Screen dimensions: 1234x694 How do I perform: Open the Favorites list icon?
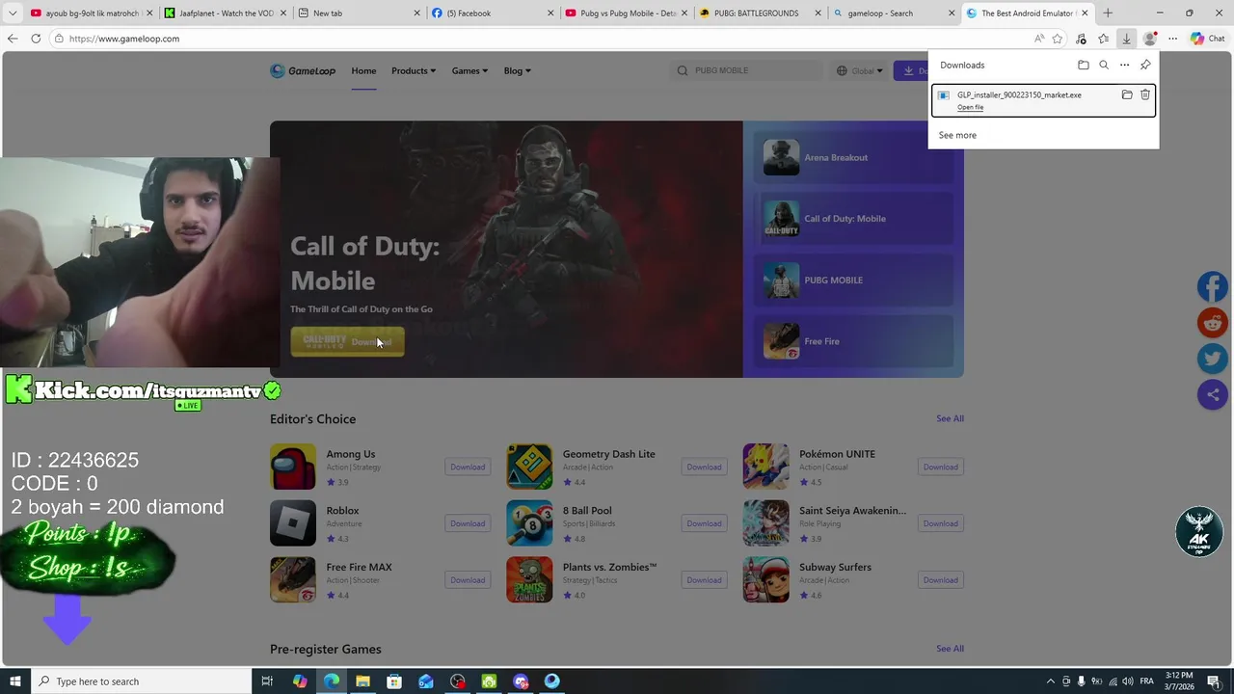(1103, 39)
